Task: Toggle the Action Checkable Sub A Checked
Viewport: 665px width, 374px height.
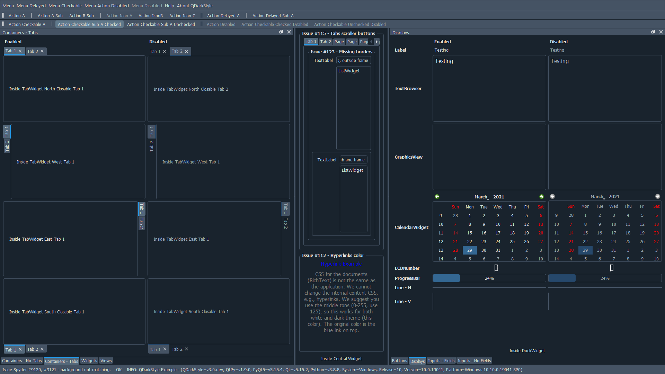Action: click(x=89, y=24)
